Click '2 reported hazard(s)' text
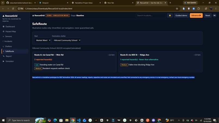The image size is (219, 123). pos(43,59)
